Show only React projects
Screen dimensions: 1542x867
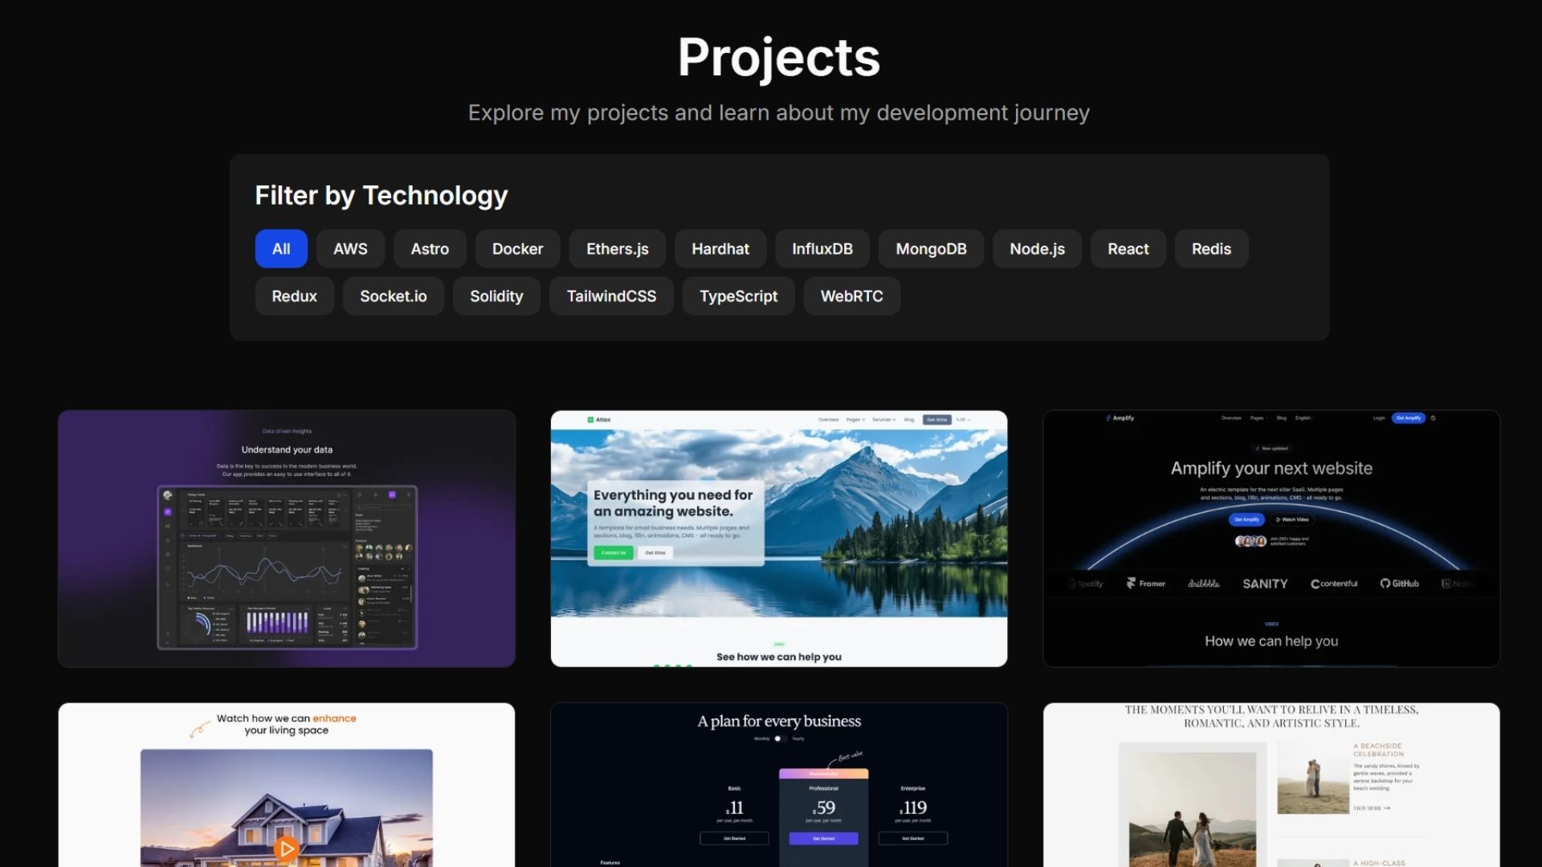tap(1128, 249)
